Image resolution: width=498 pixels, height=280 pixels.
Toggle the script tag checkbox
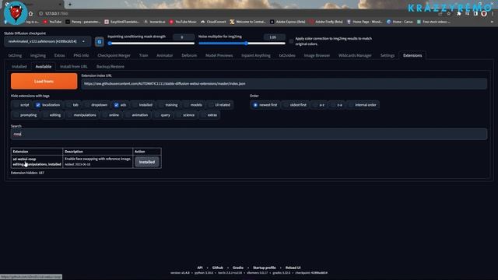pyautogui.click(x=16, y=105)
